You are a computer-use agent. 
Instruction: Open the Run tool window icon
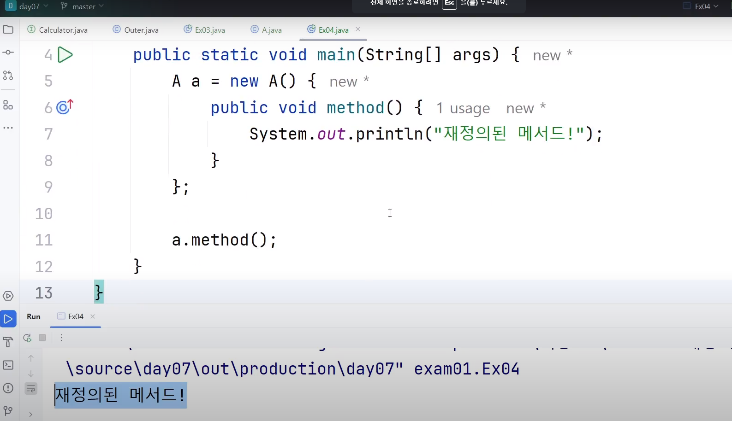pos(8,319)
